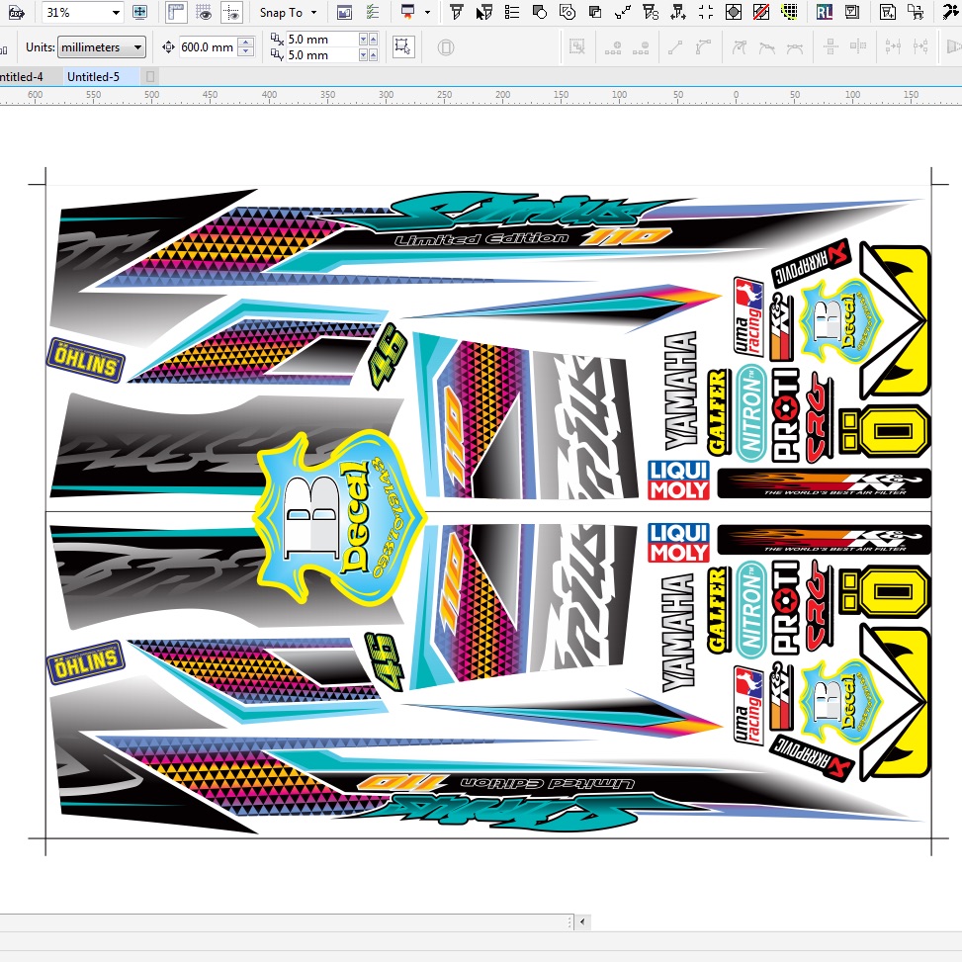Screen dimensions: 962x962
Task: Toggle the treat as filled button
Action: coord(403,46)
